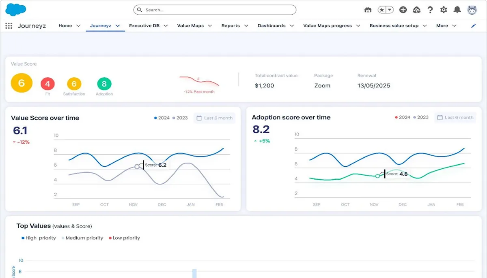The height and width of the screenshot is (278, 487).
Task: Click the red -12% change indicator
Action: (x=21, y=142)
